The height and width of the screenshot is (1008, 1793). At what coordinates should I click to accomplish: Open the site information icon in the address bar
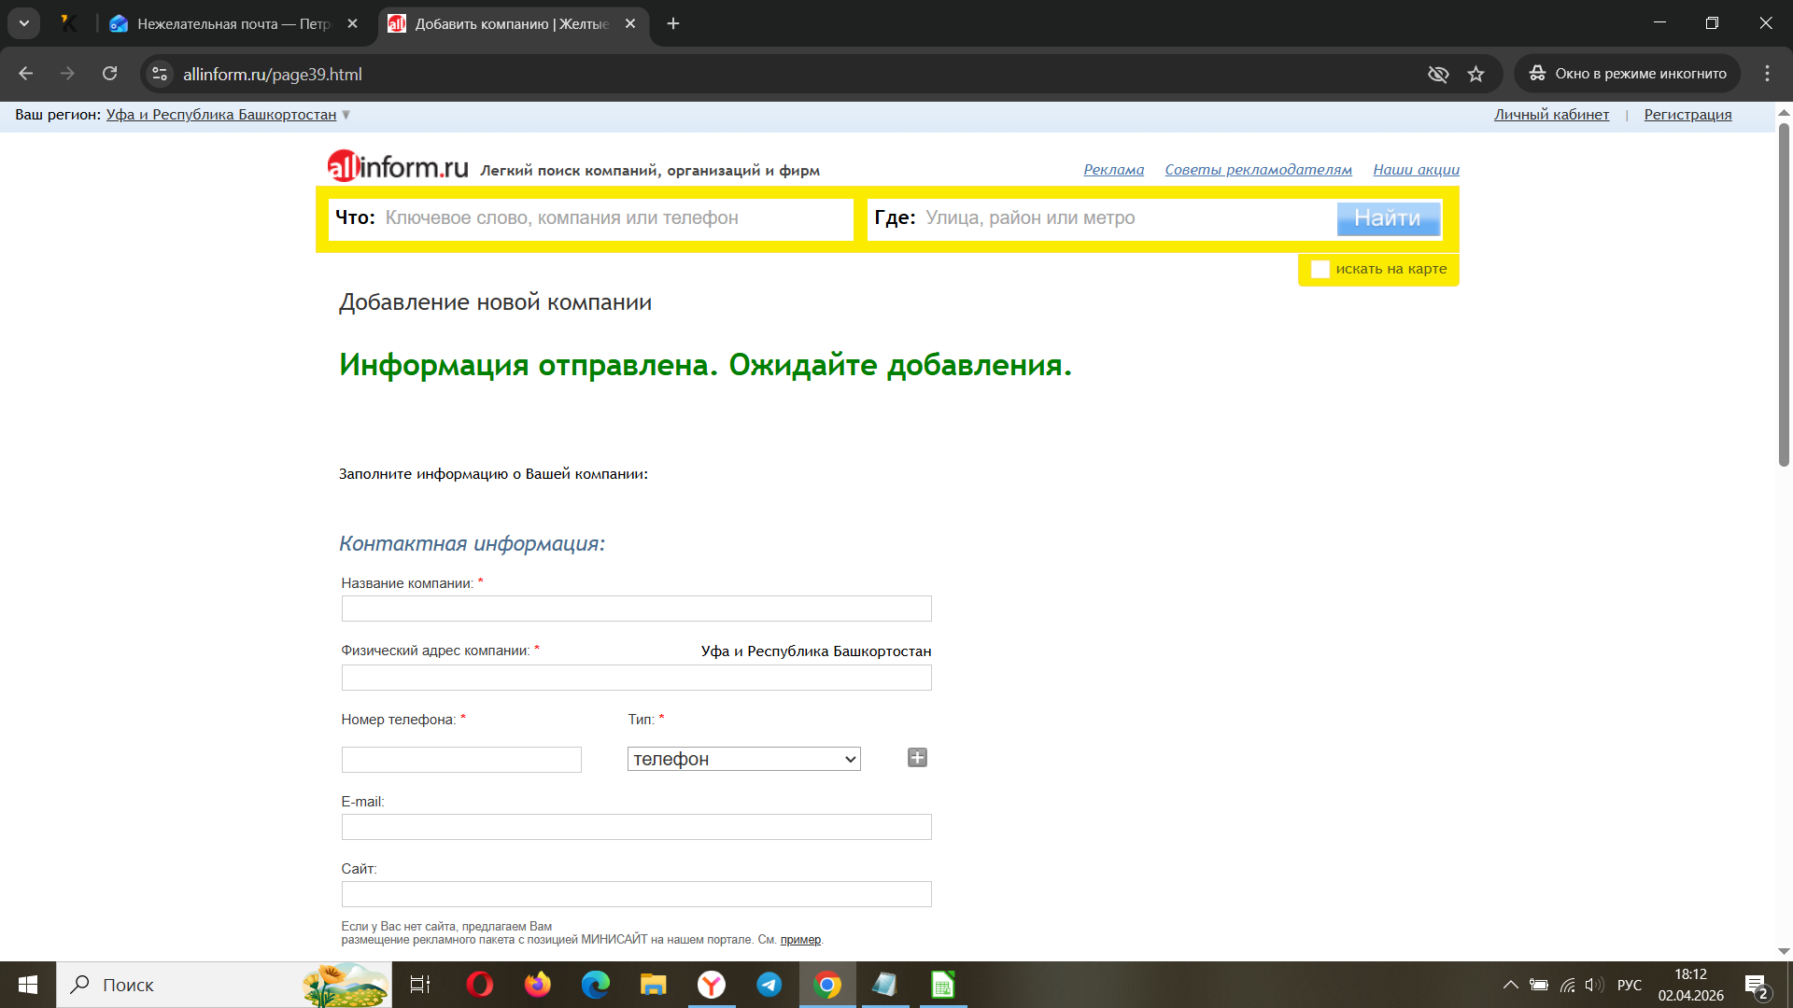point(160,74)
